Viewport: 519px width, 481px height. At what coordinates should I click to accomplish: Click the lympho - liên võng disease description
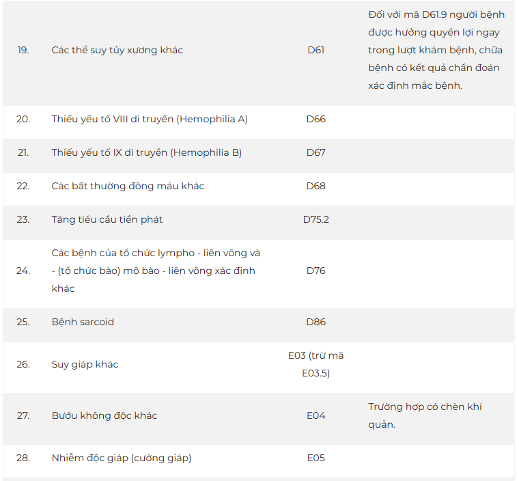tap(155, 271)
